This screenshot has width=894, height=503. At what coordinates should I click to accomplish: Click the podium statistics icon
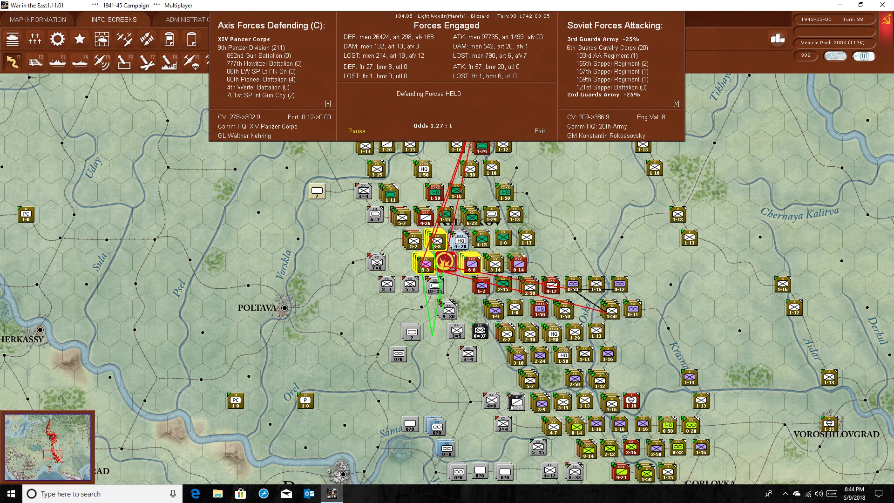[778, 39]
